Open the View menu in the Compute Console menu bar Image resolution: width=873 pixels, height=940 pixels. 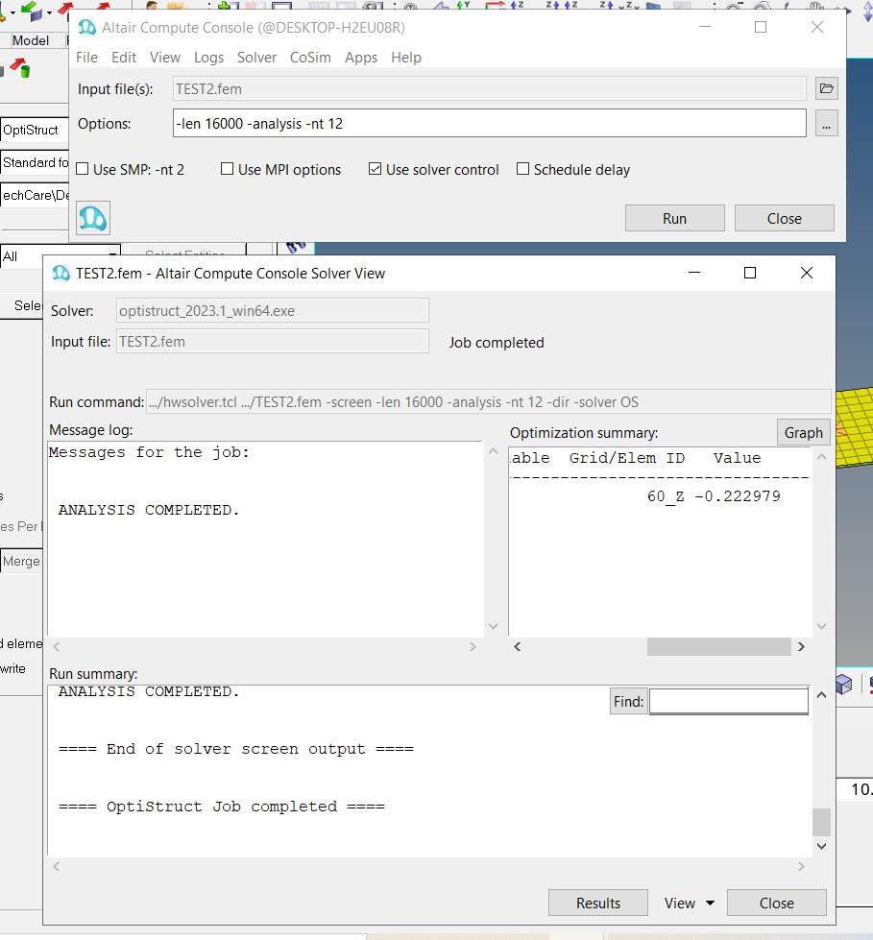165,58
